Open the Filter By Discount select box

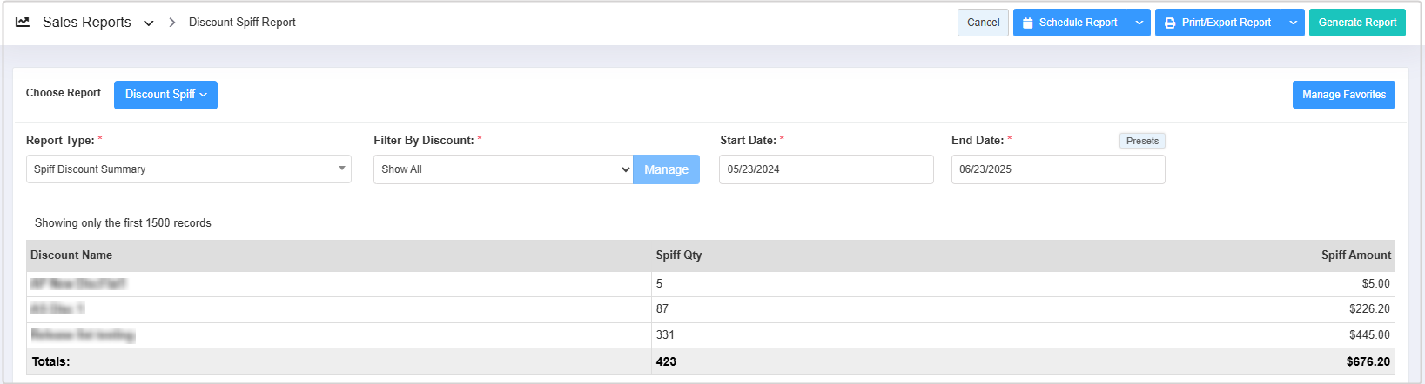(x=503, y=169)
